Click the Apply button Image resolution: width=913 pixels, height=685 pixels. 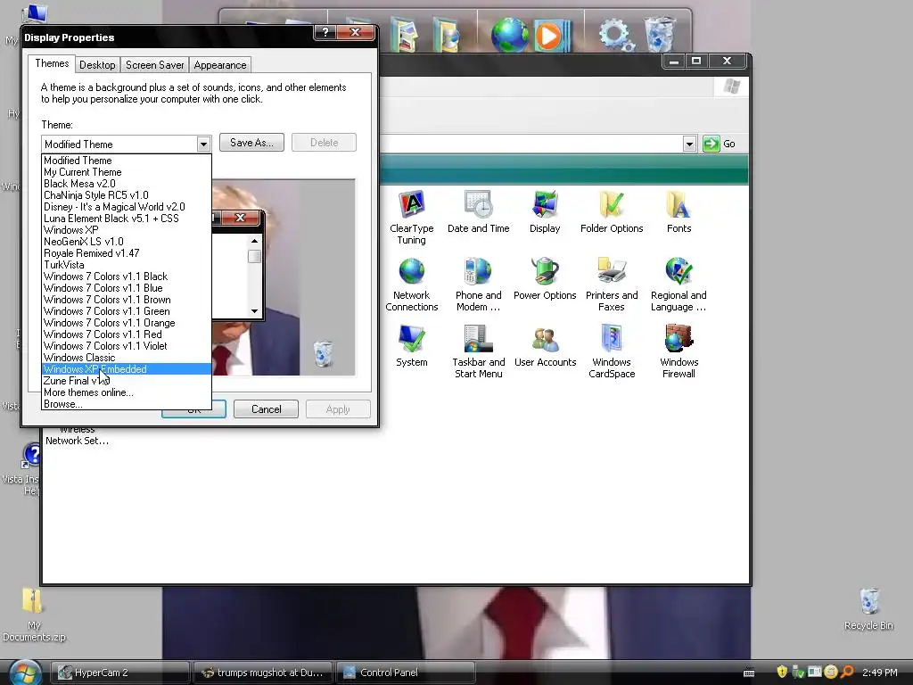(338, 409)
